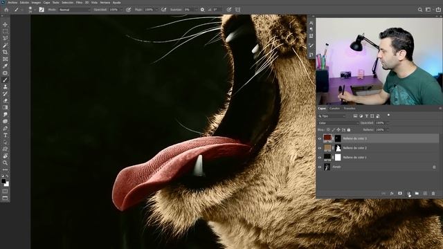This screenshot has height=249, width=443.
Task: Click Relleno de color 3 red thumbnail
Action: click(327, 138)
